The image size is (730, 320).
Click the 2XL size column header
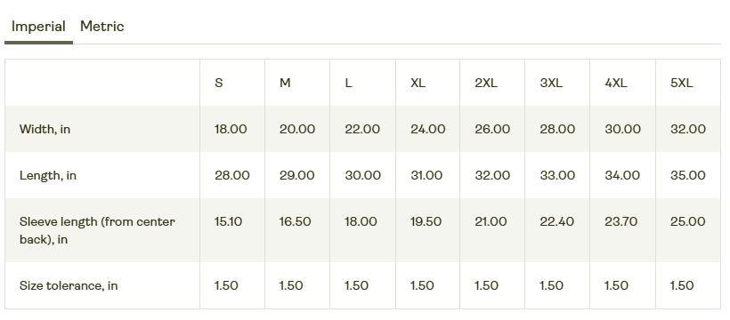(486, 83)
